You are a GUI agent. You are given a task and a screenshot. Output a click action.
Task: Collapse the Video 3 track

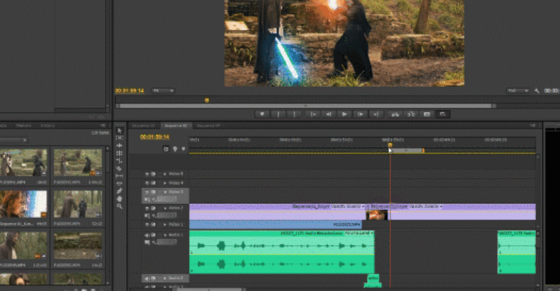click(x=165, y=192)
